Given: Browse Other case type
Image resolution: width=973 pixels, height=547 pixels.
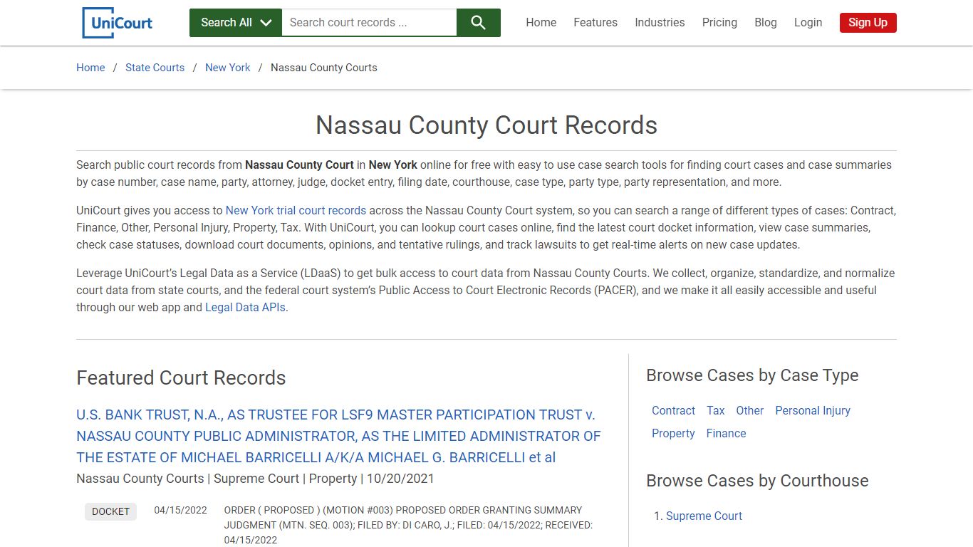Looking at the screenshot, I should point(749,411).
